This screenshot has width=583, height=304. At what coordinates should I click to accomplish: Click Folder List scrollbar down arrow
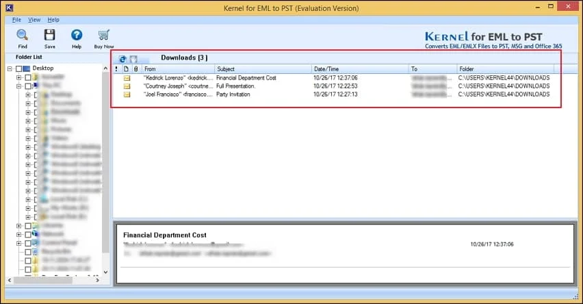(105, 272)
